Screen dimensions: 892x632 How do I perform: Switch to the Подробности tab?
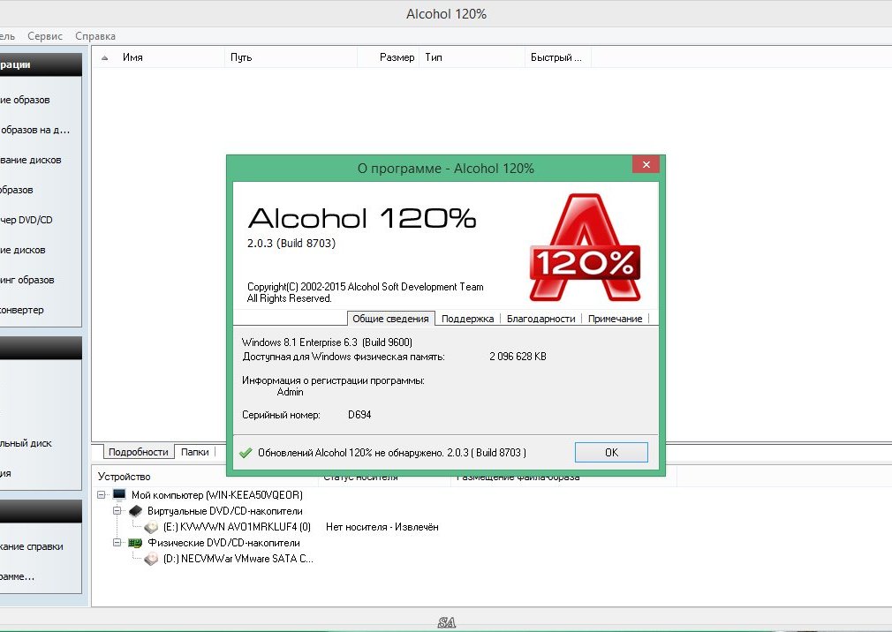point(139,452)
